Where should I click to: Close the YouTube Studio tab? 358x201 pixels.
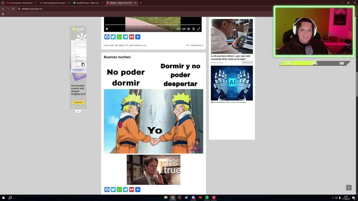point(36,3)
